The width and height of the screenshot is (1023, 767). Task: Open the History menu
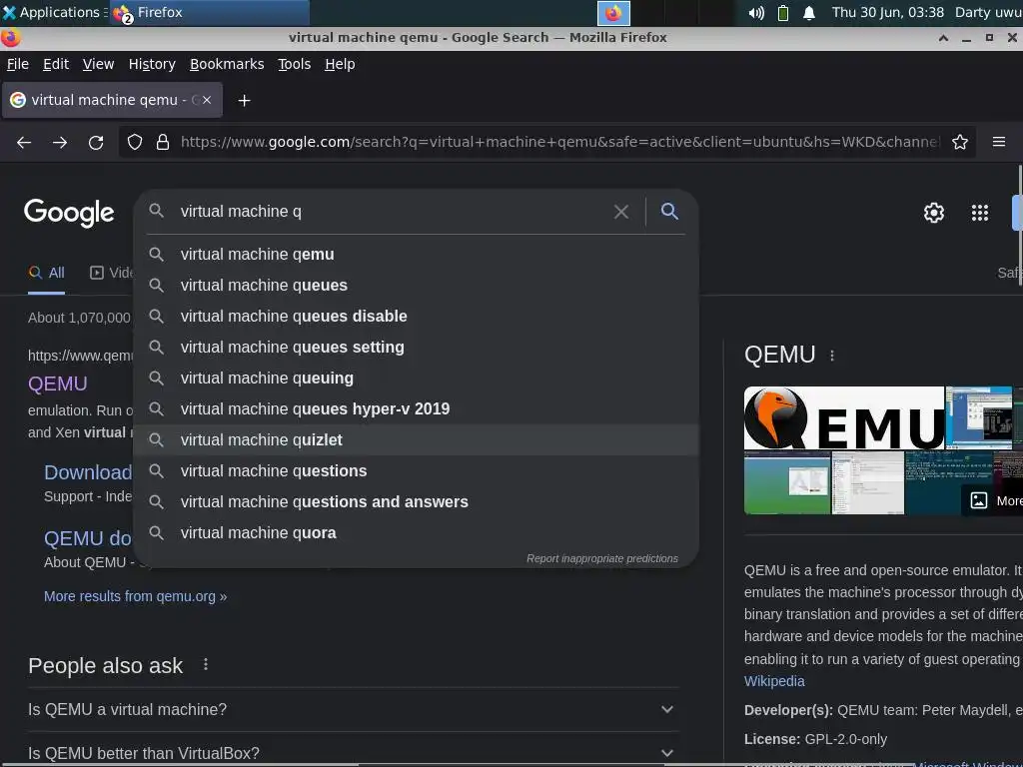point(152,64)
